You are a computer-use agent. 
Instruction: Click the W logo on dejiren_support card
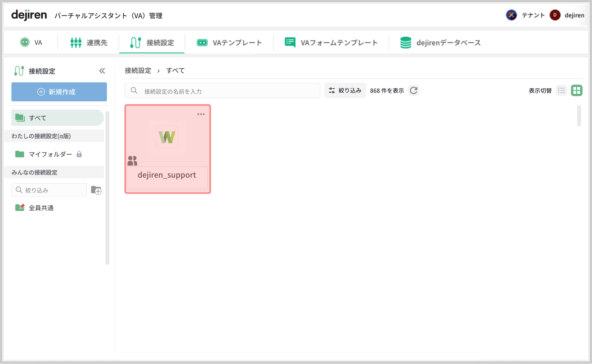[167, 137]
